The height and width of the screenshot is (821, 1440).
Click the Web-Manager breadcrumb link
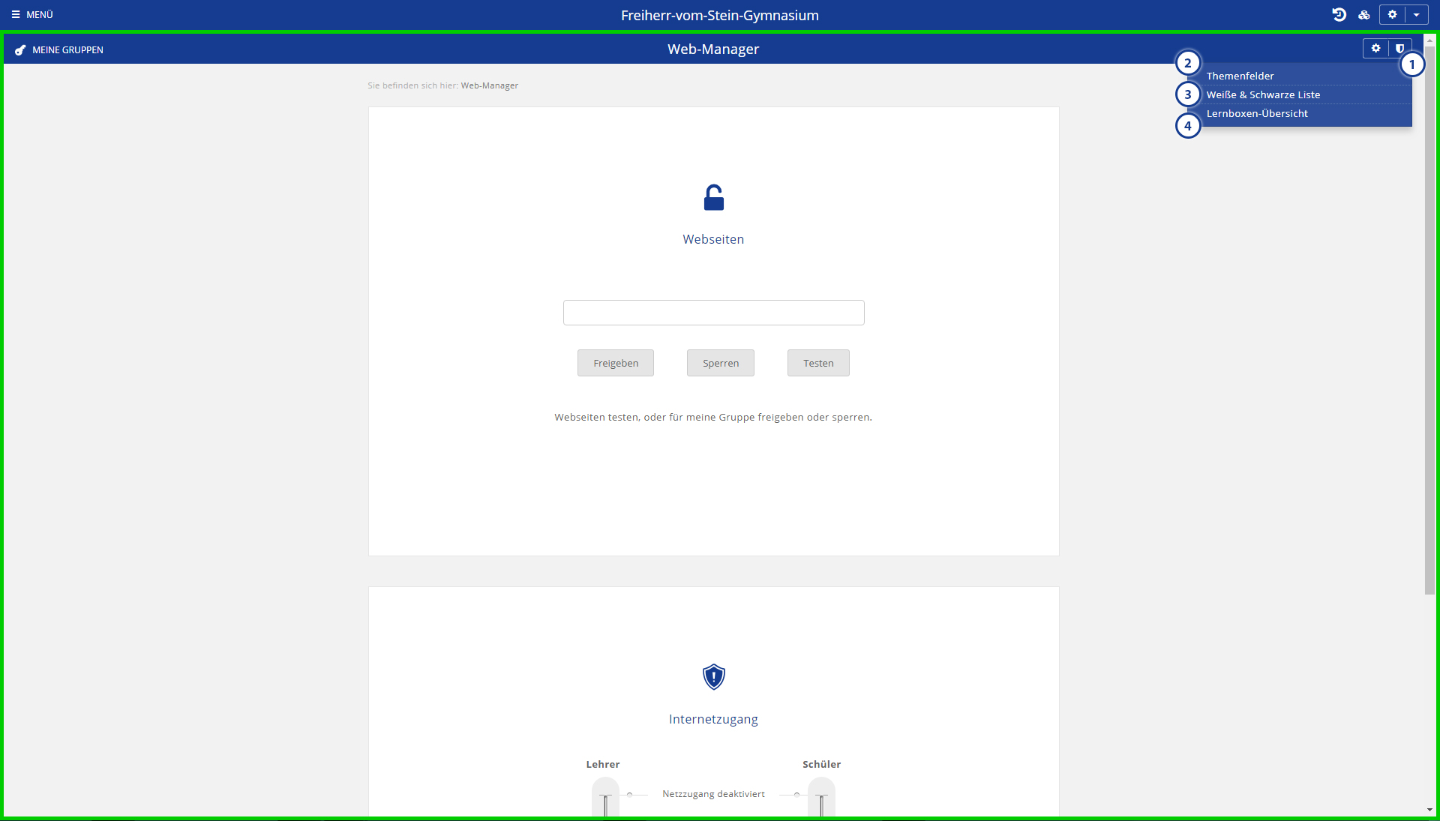pyautogui.click(x=489, y=85)
